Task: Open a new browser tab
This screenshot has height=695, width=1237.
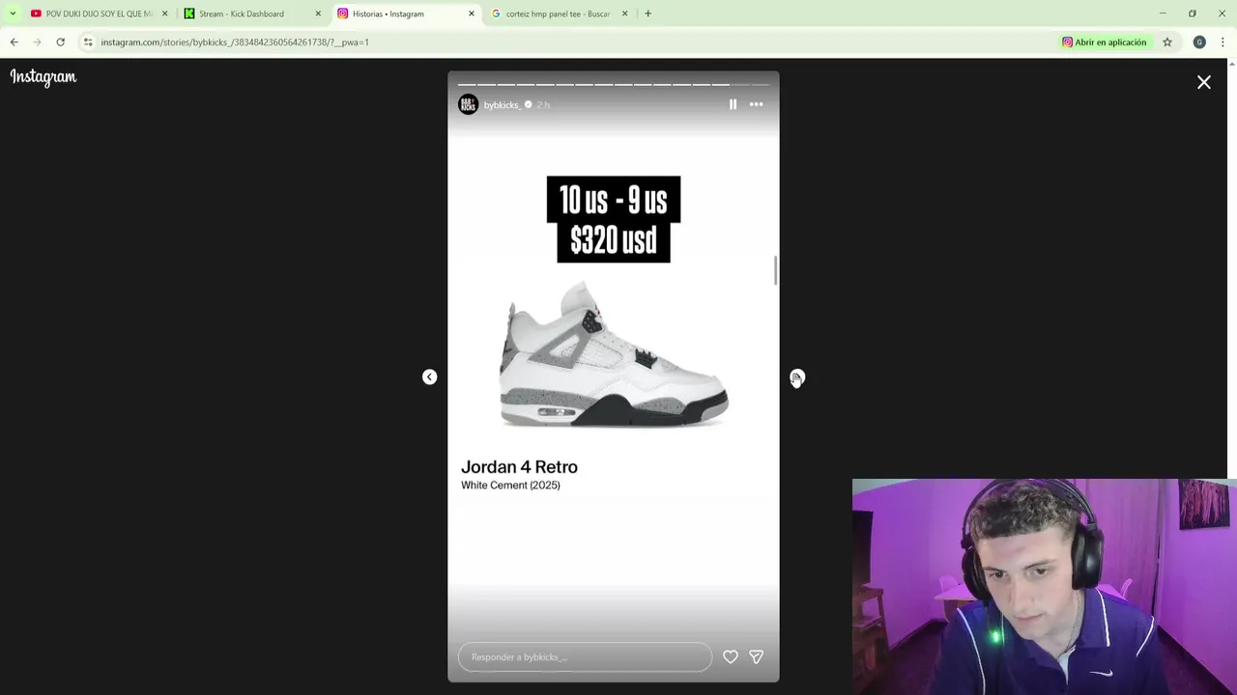Action: [x=647, y=14]
